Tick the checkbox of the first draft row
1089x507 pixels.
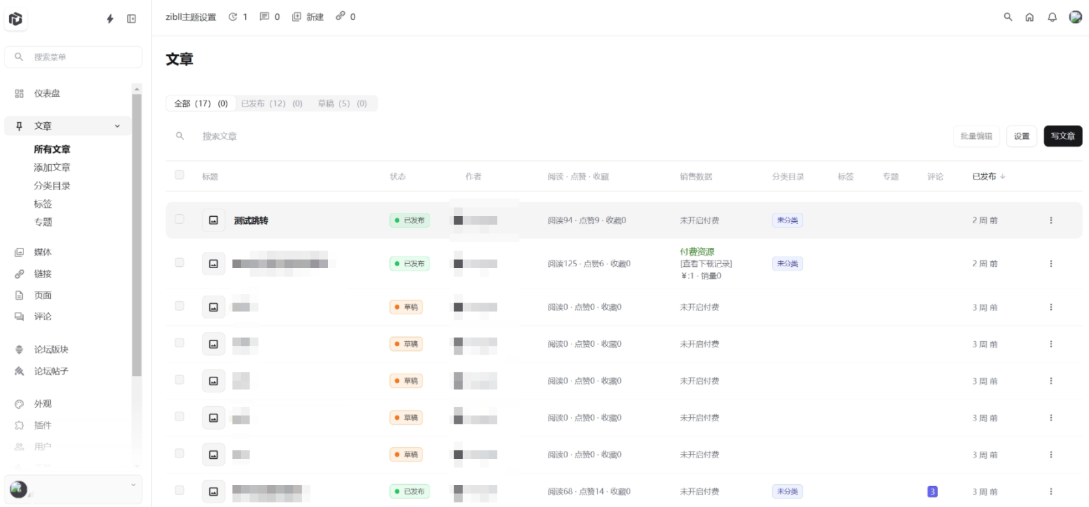coord(179,306)
